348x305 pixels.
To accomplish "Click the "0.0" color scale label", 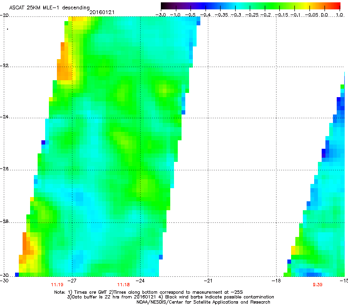I will pyautogui.click(x=324, y=15).
